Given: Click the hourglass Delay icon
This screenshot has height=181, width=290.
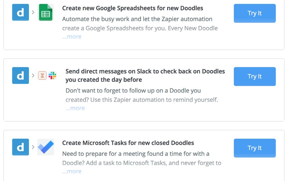Looking at the screenshot, I should click(x=42, y=76).
